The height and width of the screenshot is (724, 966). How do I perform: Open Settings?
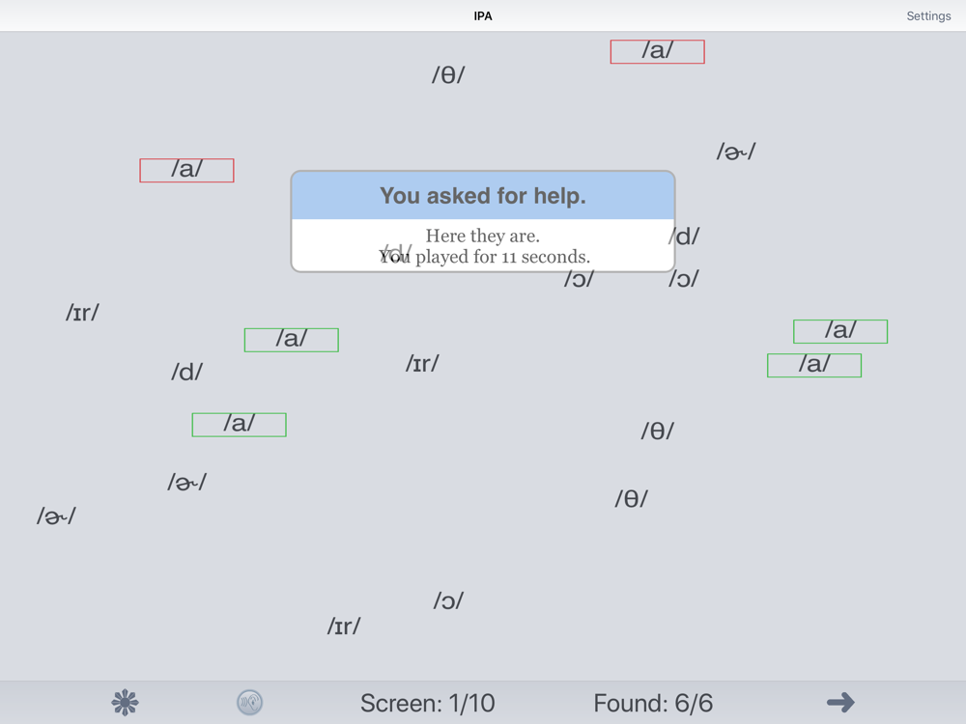(x=928, y=16)
